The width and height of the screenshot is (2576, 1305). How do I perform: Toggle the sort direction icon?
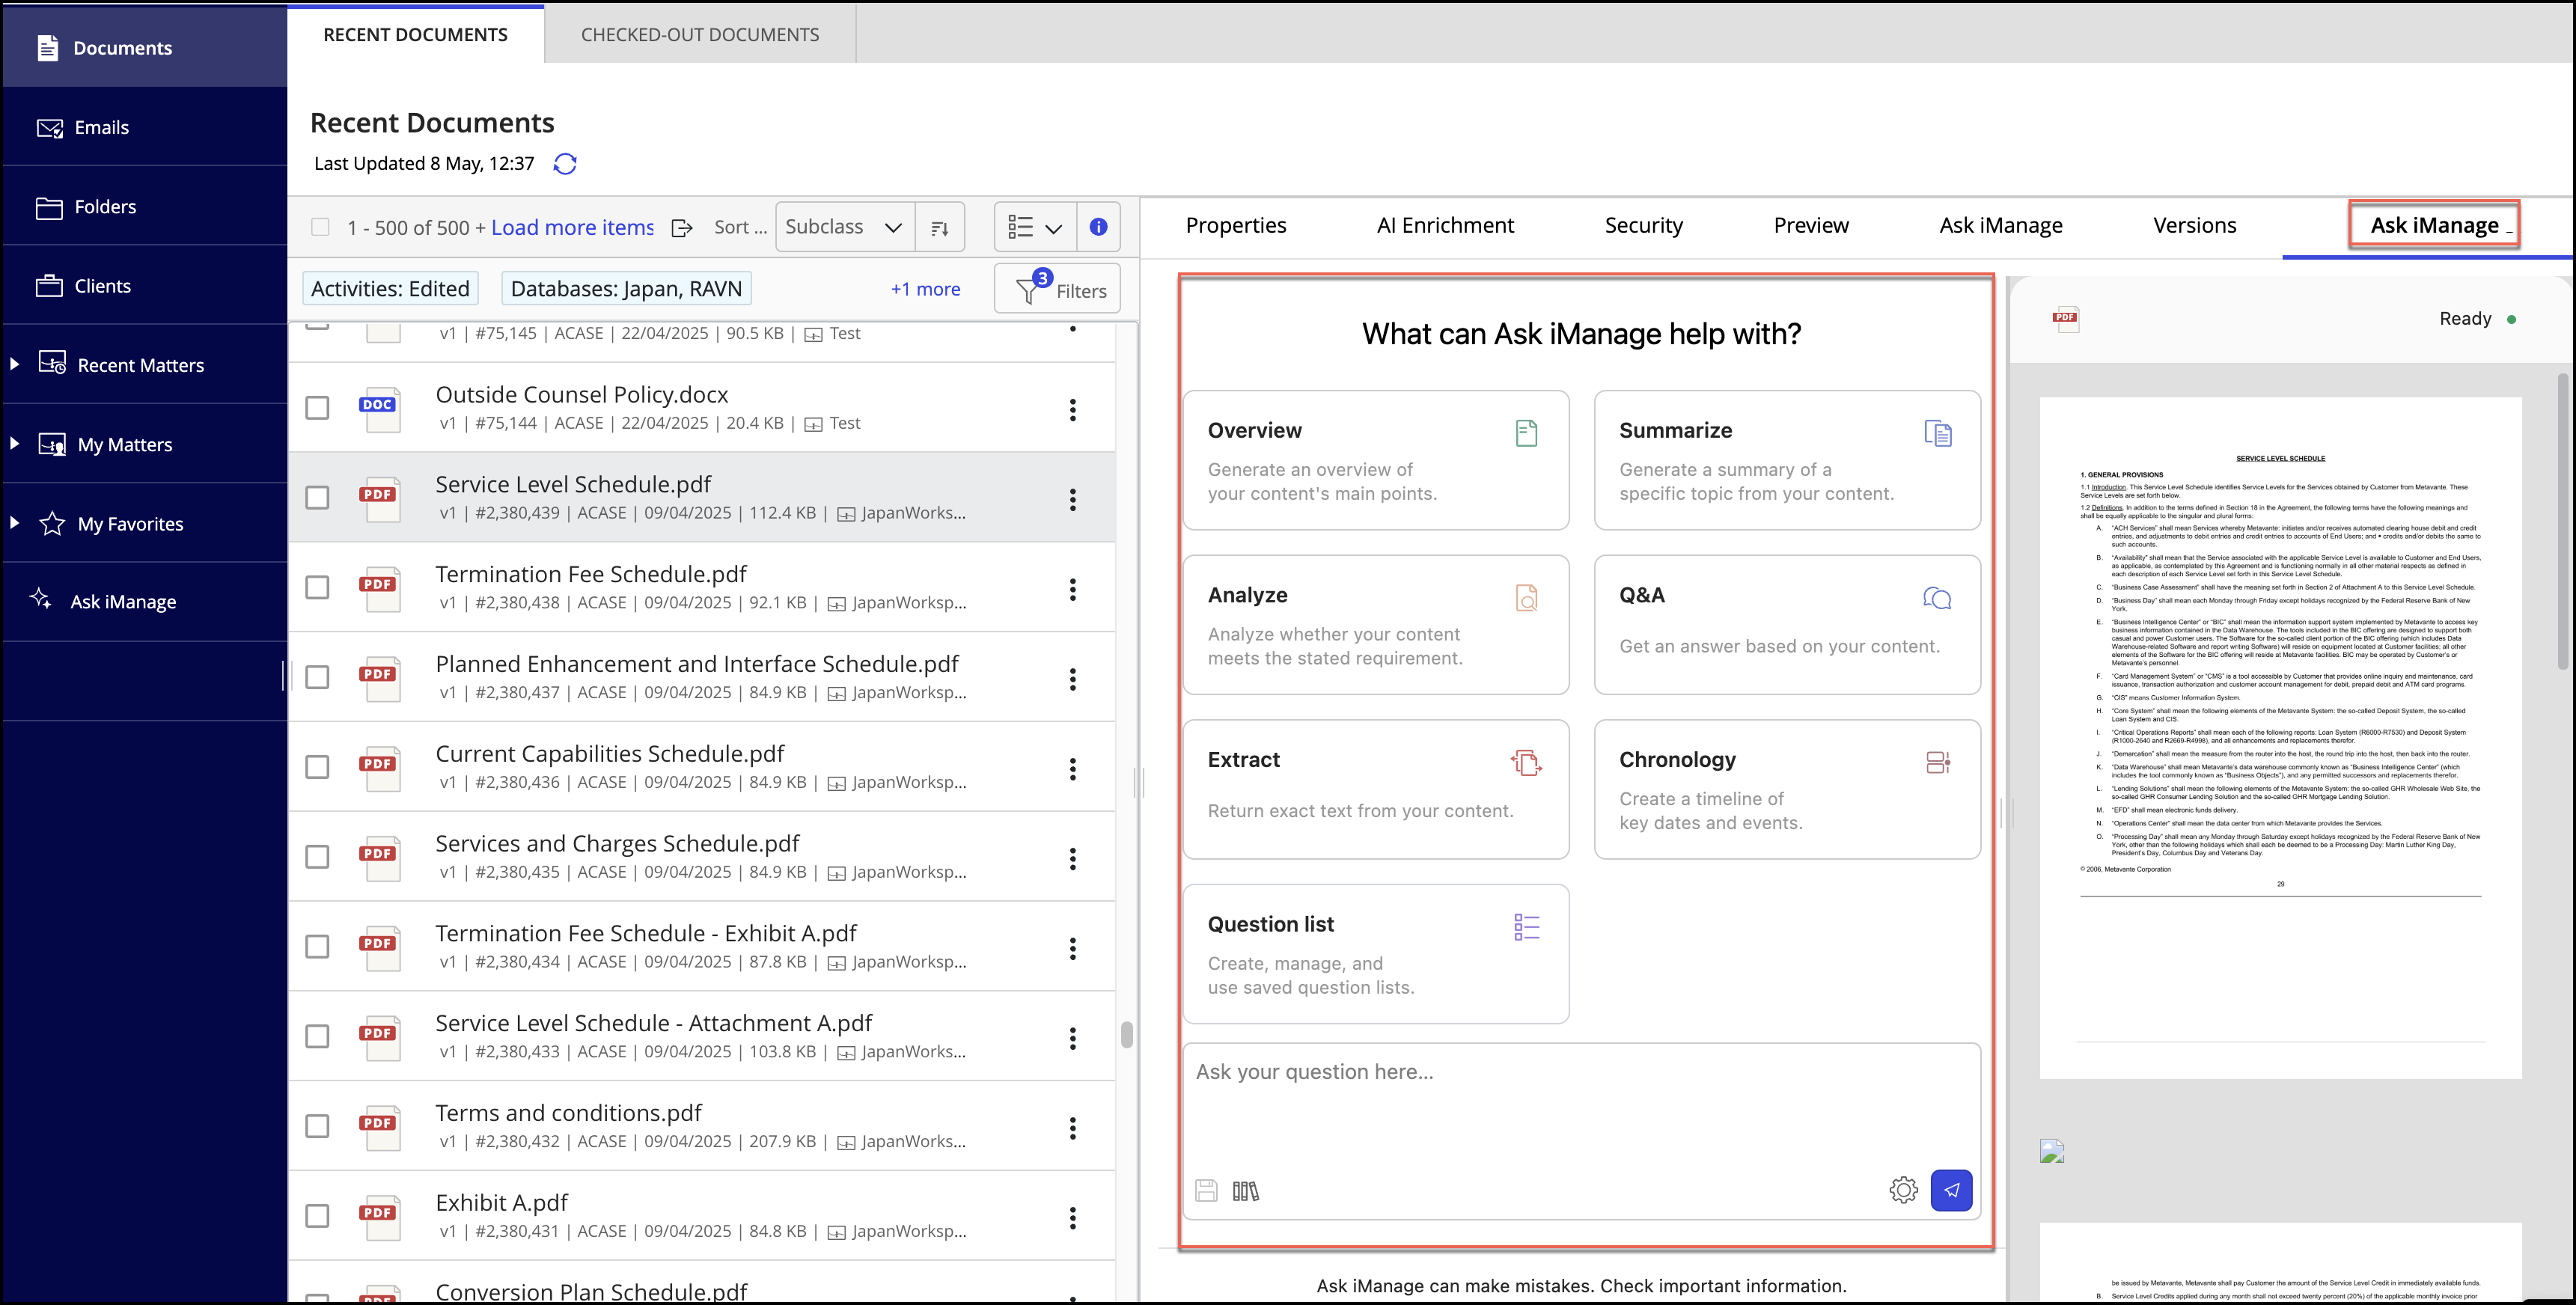(940, 228)
